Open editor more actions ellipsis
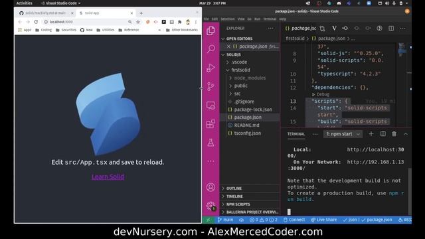This screenshot has height=239, width=425. pyautogui.click(x=402, y=28)
